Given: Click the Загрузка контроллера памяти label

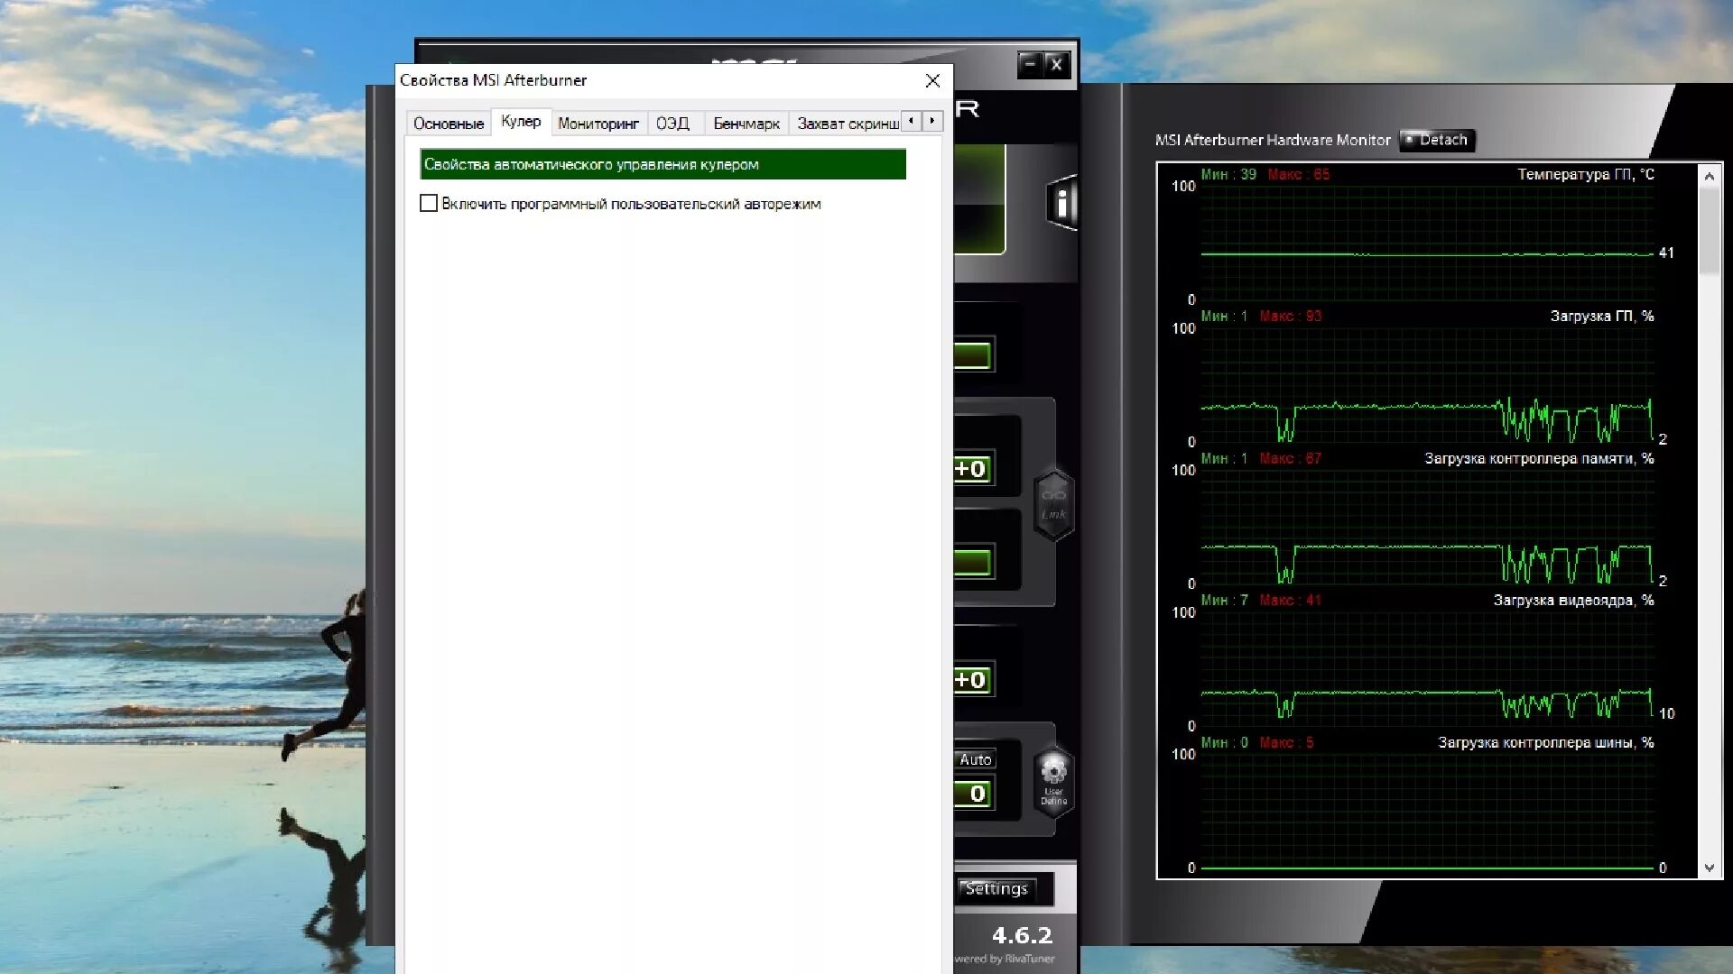Looking at the screenshot, I should [x=1539, y=458].
